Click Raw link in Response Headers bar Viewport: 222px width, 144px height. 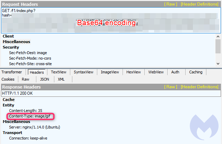coord(170,87)
